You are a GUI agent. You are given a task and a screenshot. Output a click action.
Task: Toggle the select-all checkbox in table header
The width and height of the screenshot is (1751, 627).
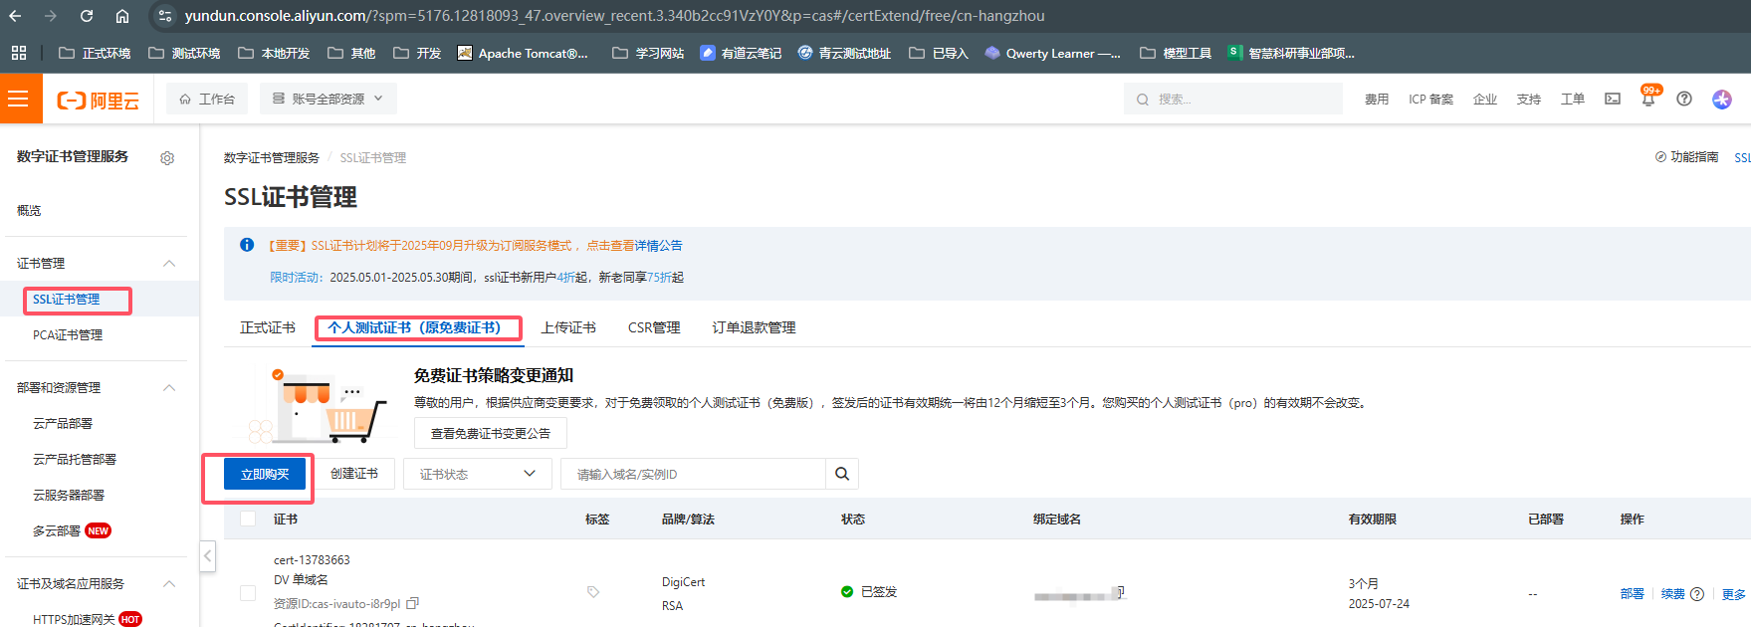click(x=248, y=519)
